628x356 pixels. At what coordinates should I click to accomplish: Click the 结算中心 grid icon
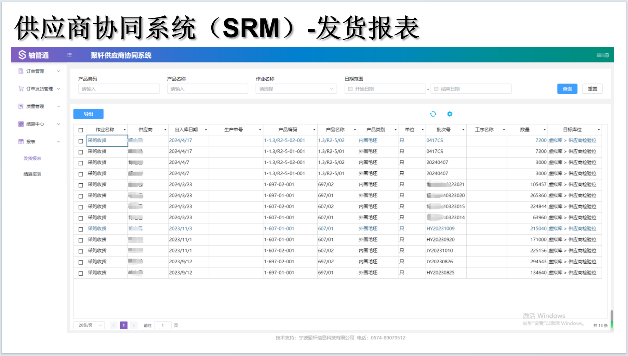click(21, 124)
